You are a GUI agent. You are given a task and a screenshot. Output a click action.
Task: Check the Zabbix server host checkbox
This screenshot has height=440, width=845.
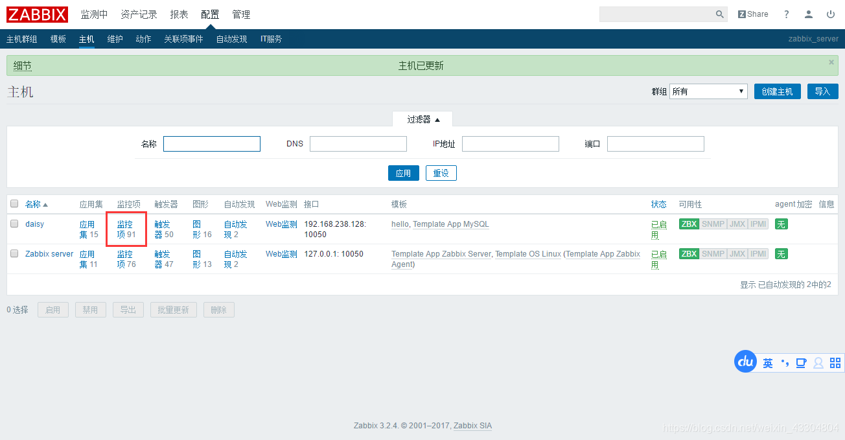(x=14, y=253)
